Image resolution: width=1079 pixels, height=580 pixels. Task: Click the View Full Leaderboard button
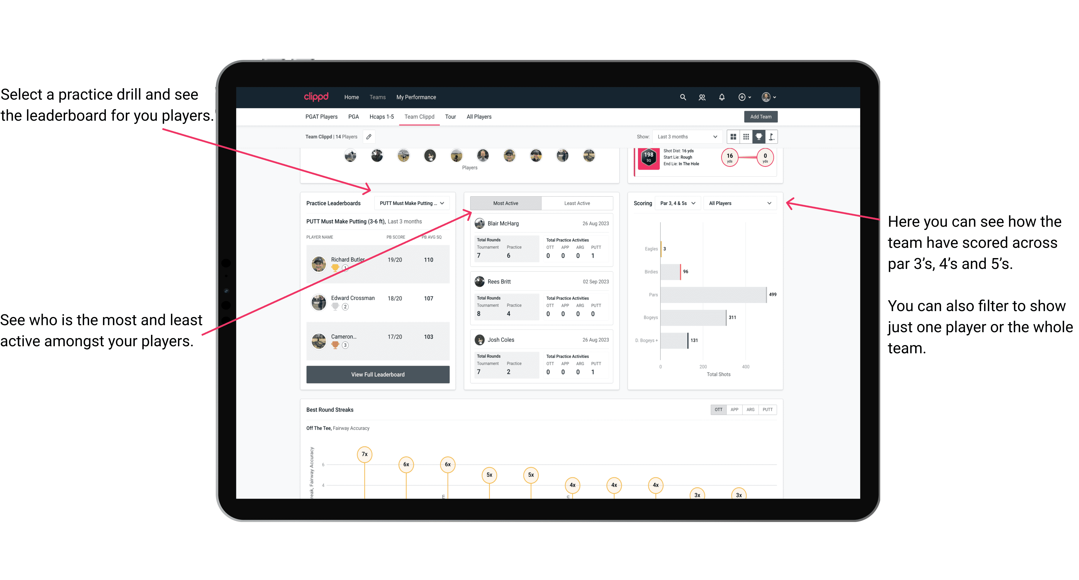[x=377, y=375]
